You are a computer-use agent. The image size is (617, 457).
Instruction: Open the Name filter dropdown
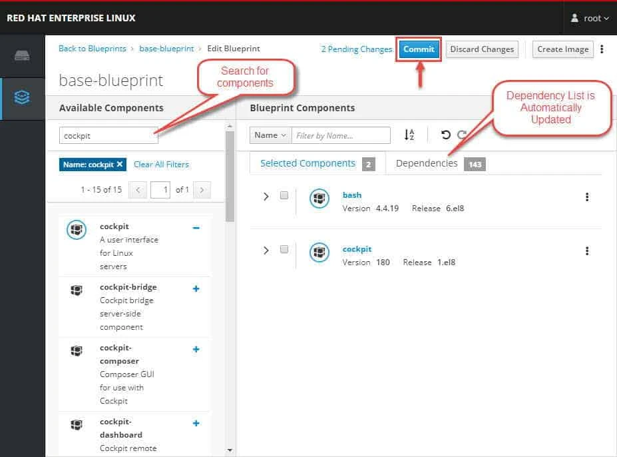270,135
